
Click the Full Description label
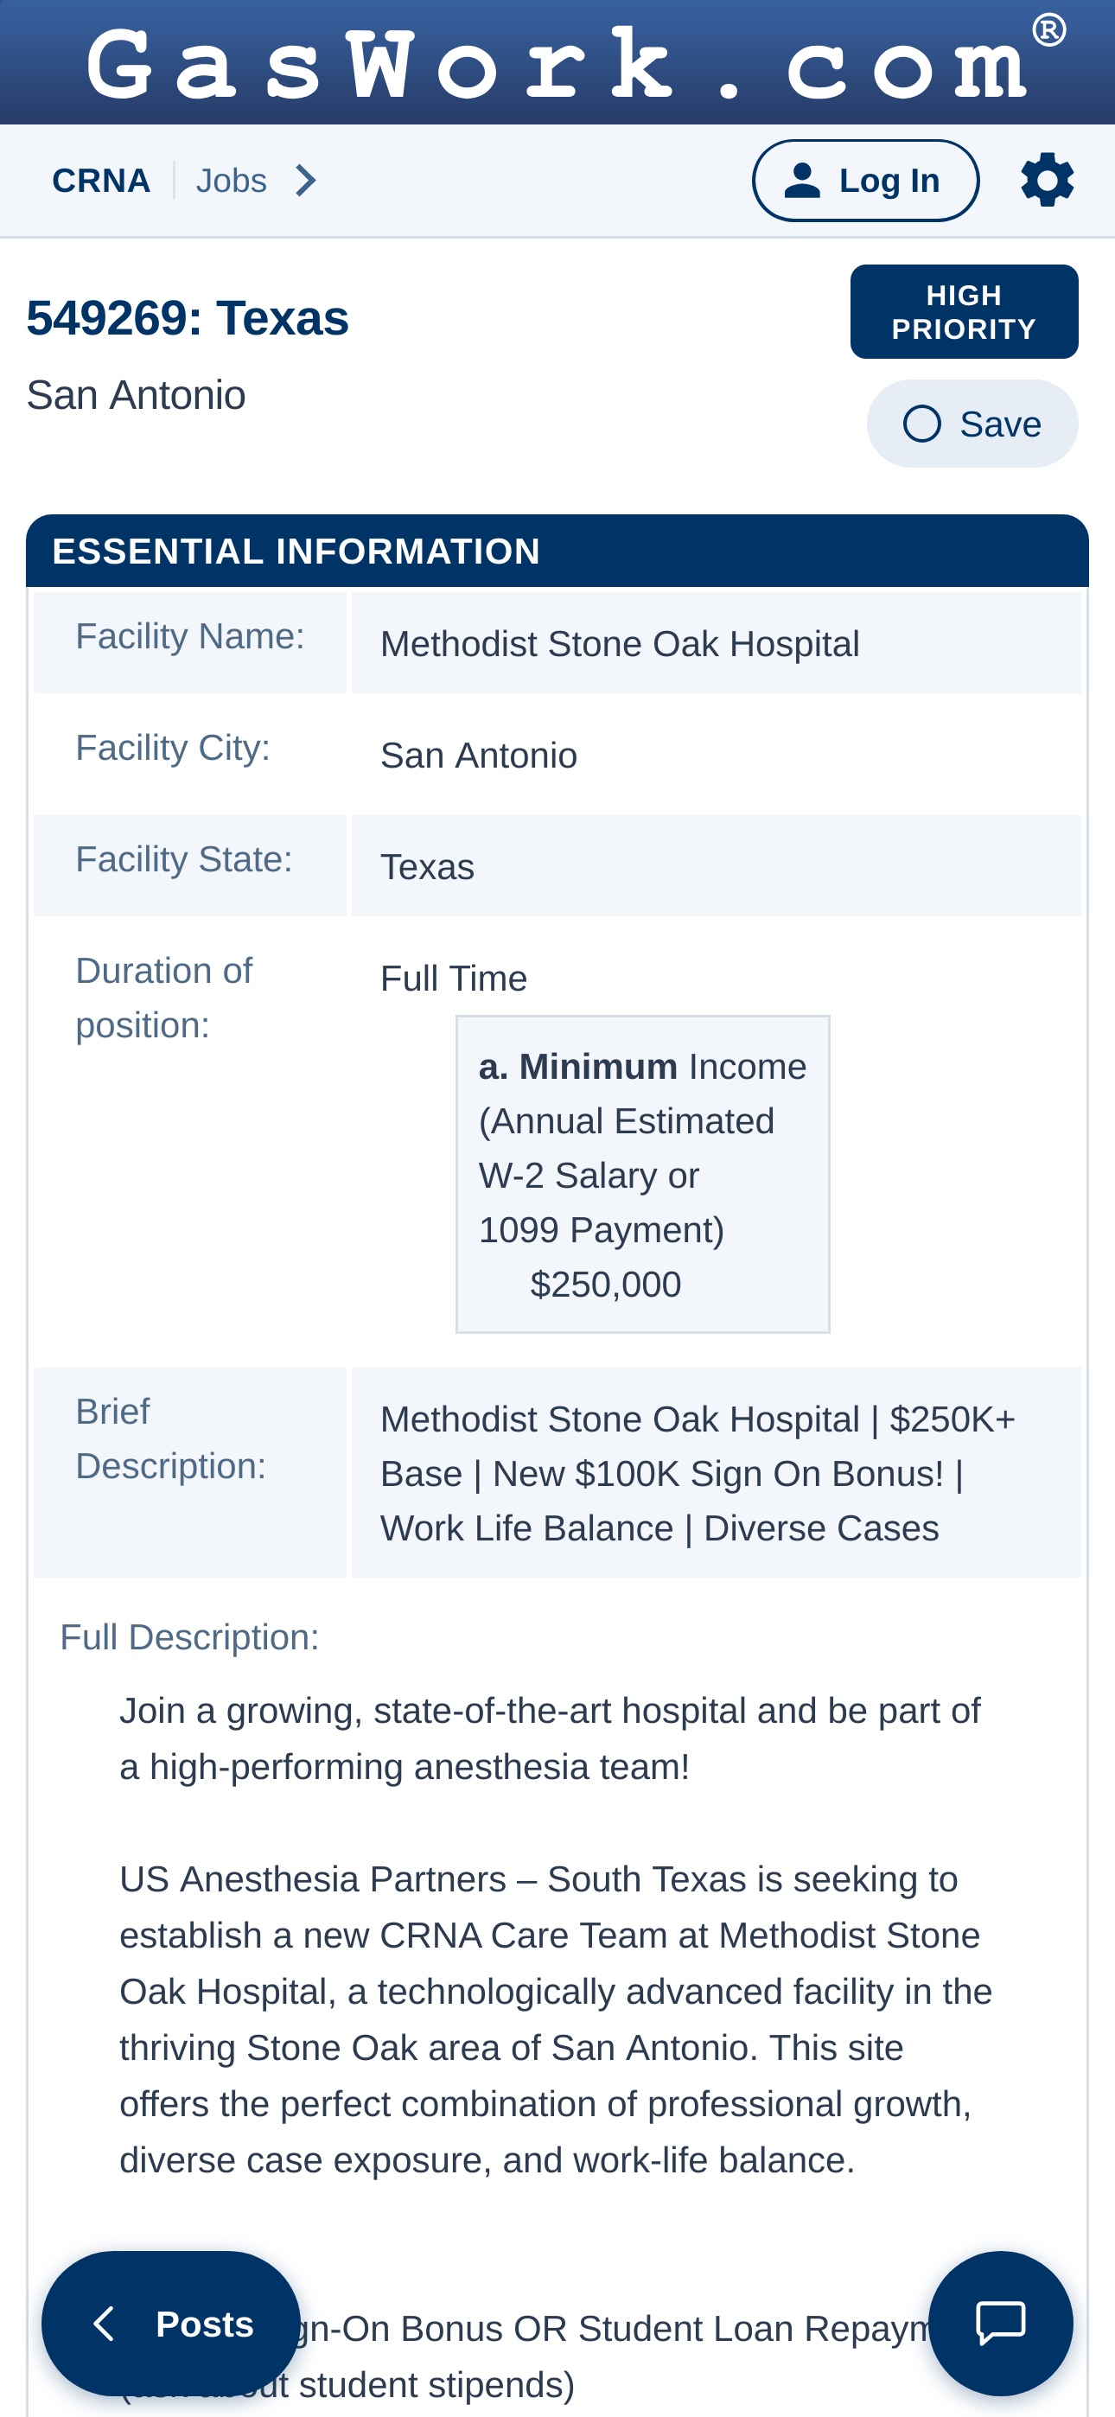tap(189, 1637)
